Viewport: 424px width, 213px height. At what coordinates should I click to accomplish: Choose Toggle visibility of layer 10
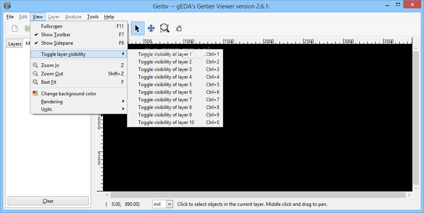click(175, 122)
